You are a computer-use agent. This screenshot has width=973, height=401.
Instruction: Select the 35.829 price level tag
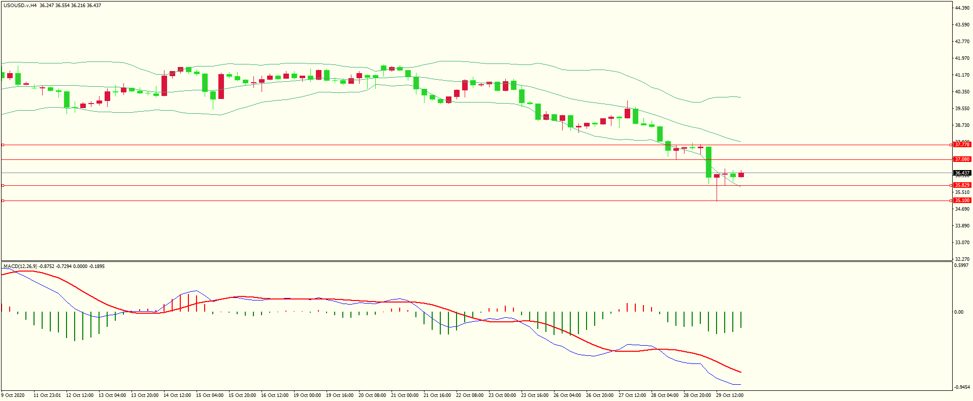pos(962,185)
